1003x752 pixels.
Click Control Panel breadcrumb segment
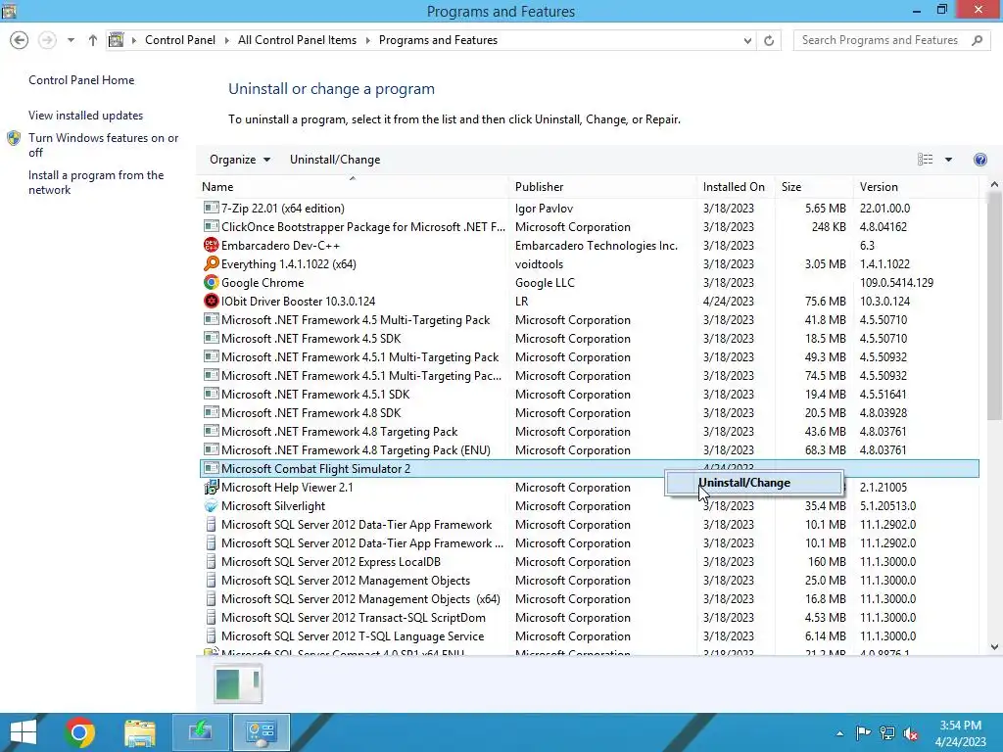[180, 40]
